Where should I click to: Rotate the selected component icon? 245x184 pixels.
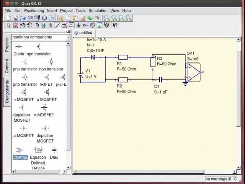tap(37, 25)
